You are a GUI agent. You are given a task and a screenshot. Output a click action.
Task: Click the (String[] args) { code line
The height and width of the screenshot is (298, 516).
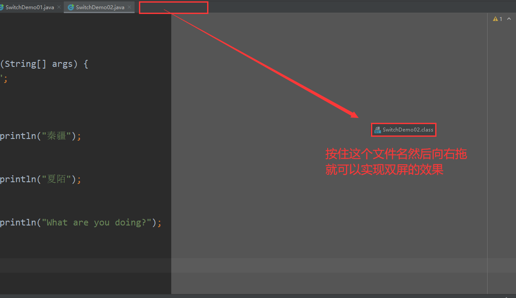tap(44, 64)
